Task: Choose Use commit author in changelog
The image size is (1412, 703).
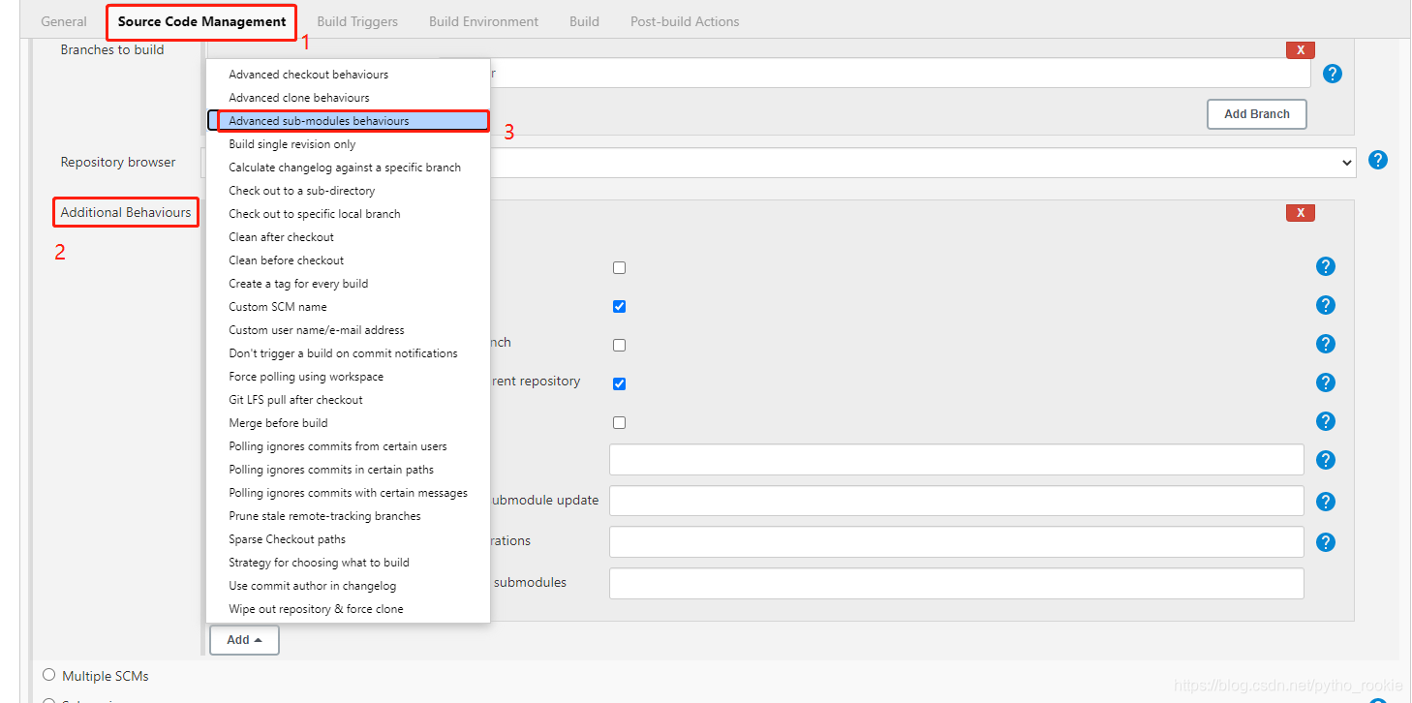Action: 348,586
